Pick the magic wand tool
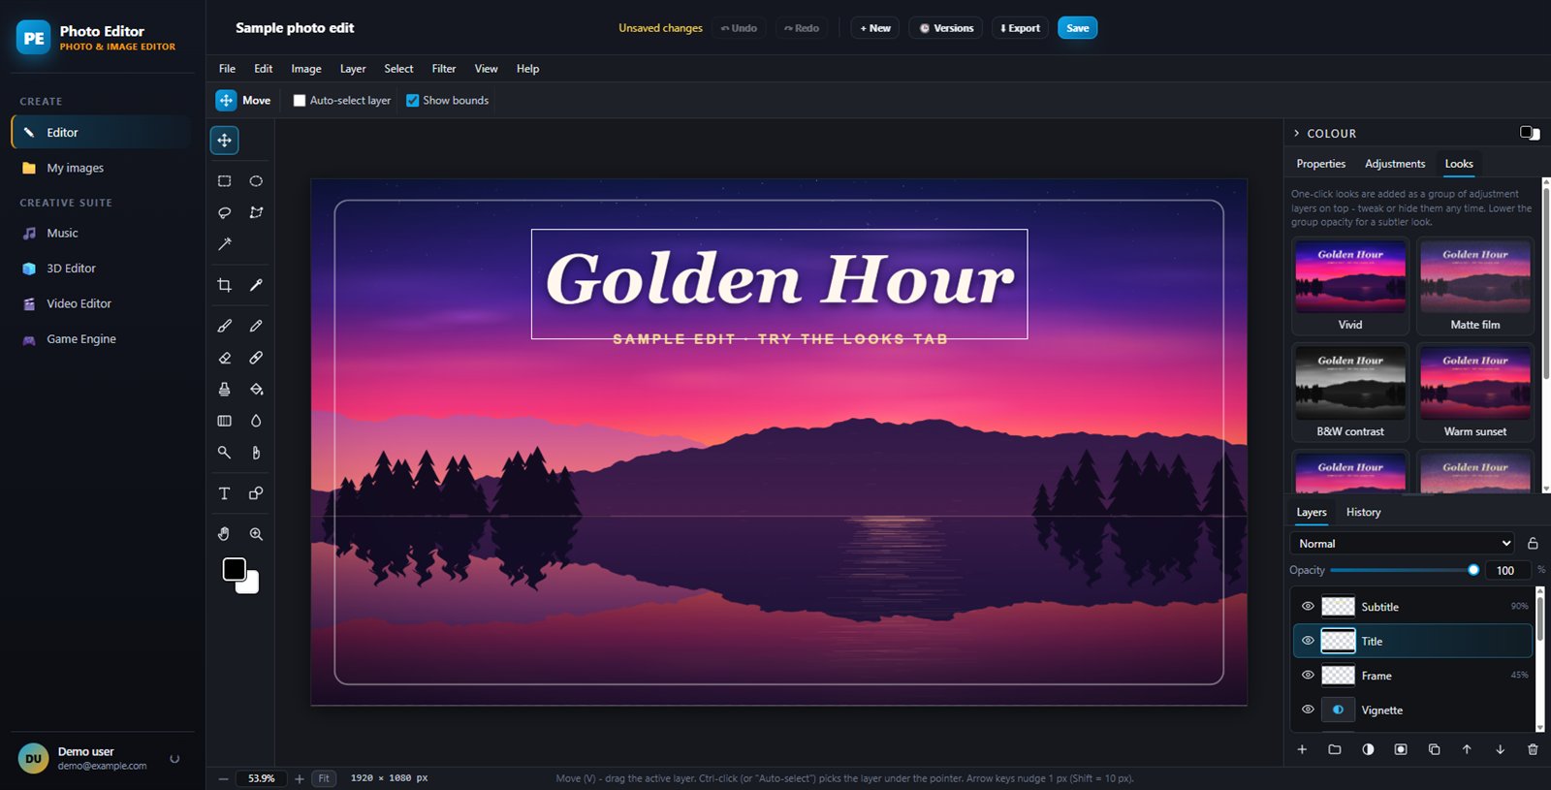The height and width of the screenshot is (790, 1551). pyautogui.click(x=224, y=244)
